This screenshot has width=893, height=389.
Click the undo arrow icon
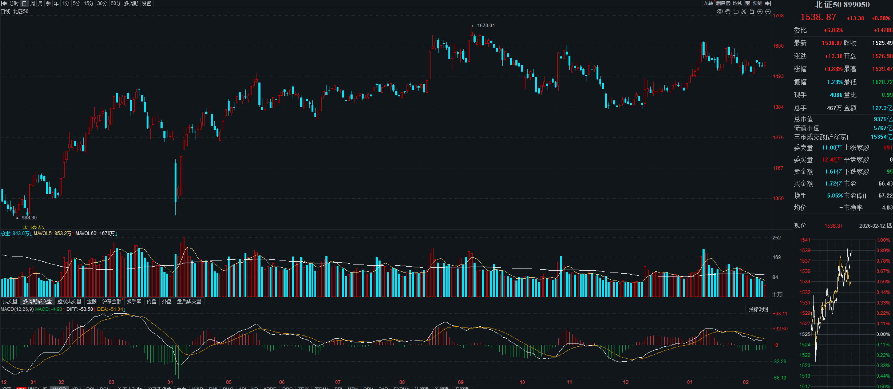[x=736, y=11]
